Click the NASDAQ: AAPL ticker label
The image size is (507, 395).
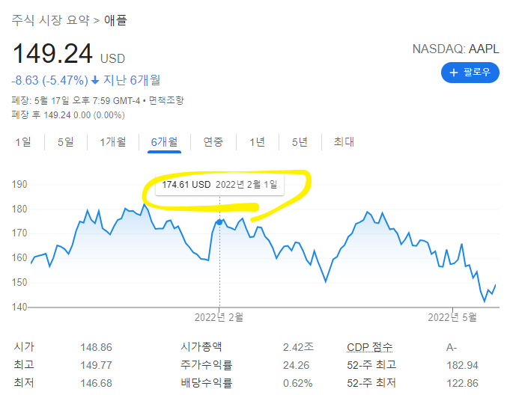pyautogui.click(x=455, y=49)
